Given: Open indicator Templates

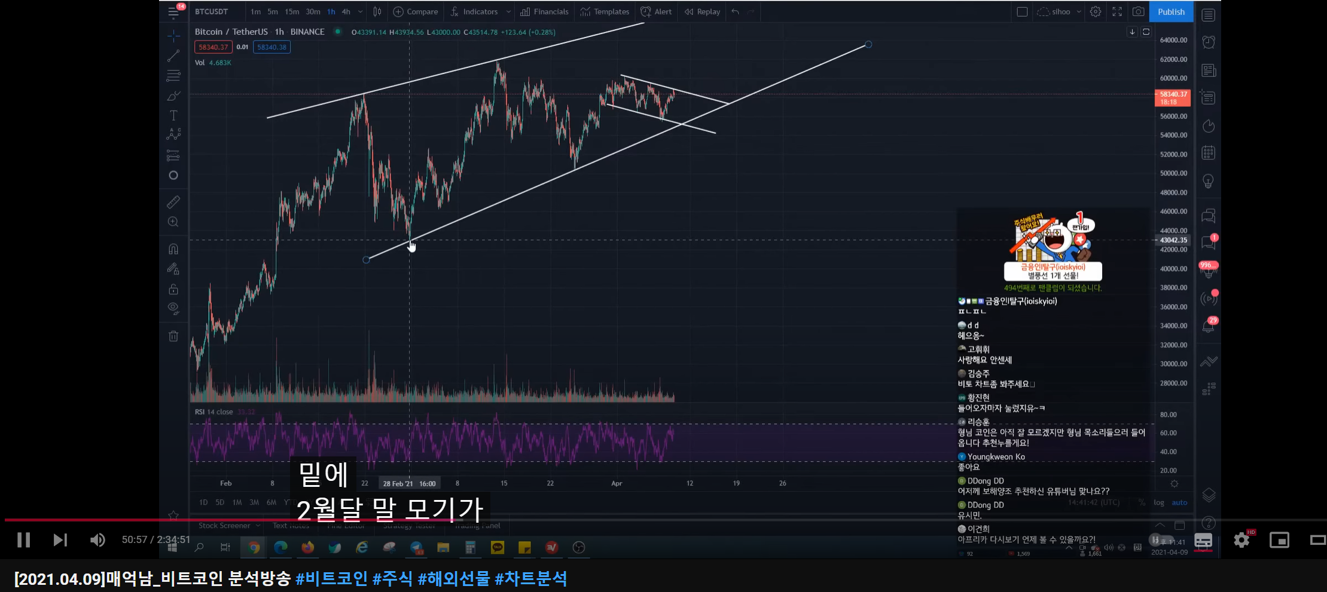Looking at the screenshot, I should coord(605,11).
